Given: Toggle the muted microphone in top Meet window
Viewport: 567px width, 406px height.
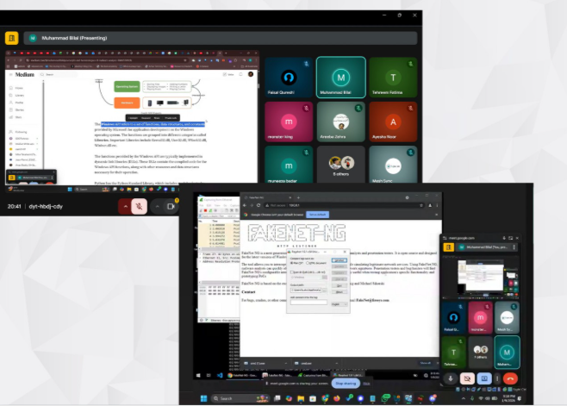Looking at the screenshot, I should click(139, 206).
